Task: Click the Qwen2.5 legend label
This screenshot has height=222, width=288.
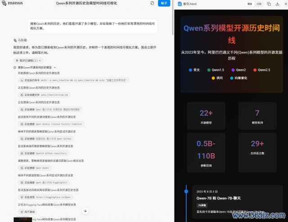Action: point(264,70)
